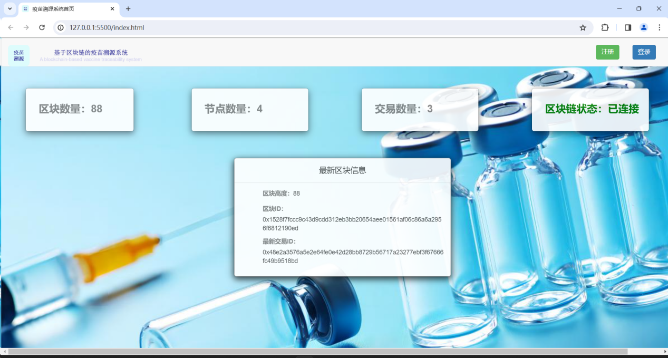Click the horizontal scrollbar thumb
The image size is (668, 358).
point(318,351)
